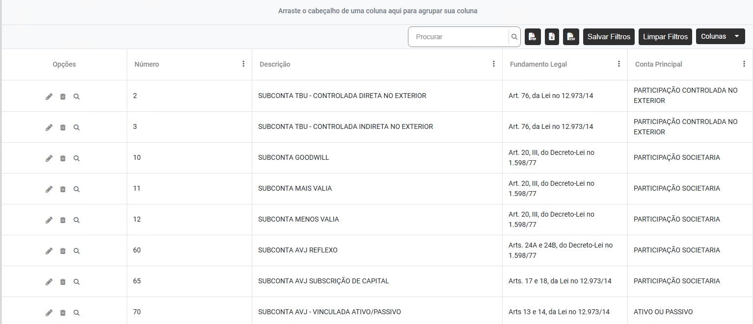
Task: Select the SUBCONTA MENOS VALIA description cell
Action: pos(377,220)
